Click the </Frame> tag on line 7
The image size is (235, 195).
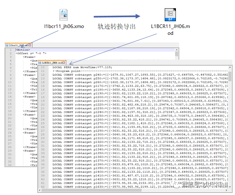click(x=30, y=71)
